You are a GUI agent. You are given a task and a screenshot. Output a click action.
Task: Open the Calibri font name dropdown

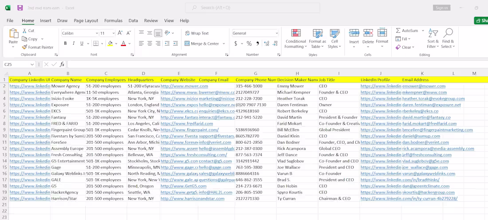[x=97, y=33]
